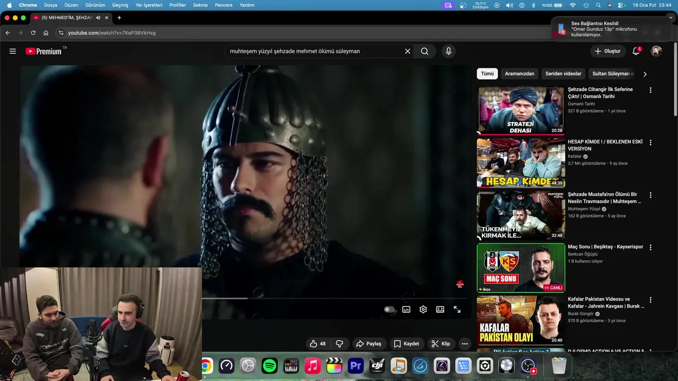Click the page vertical scrollbar

[x=675, y=79]
